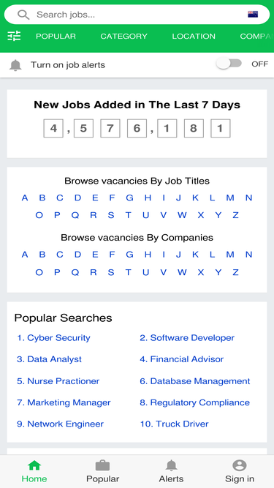Viewport: 274px width, 488px height.
Task: Open Popular briefcase in bottom navigation
Action: 102,471
